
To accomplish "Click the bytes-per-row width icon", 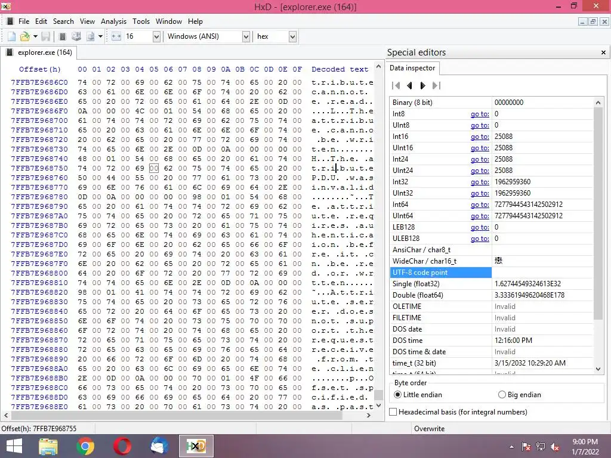I will [x=116, y=36].
